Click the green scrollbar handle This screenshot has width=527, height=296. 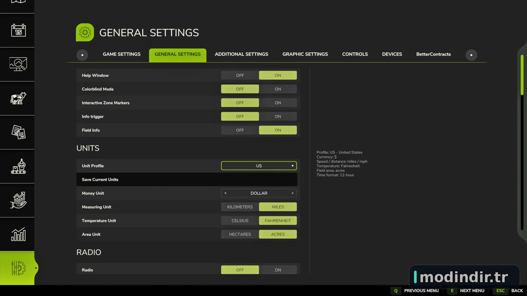coord(522,75)
